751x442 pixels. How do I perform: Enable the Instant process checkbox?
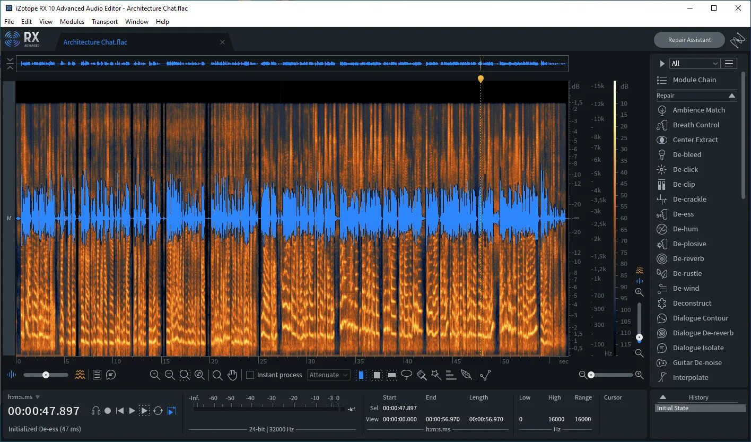click(x=249, y=375)
